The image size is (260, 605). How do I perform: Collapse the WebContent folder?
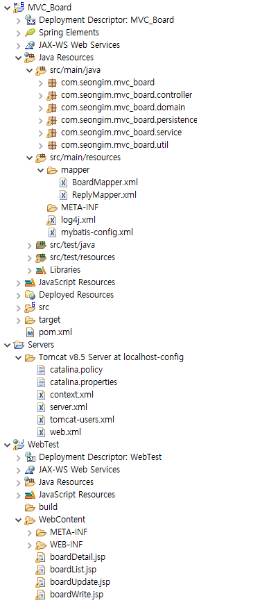coord(18,520)
